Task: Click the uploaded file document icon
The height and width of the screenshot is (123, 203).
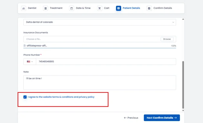Action: coord(25,46)
